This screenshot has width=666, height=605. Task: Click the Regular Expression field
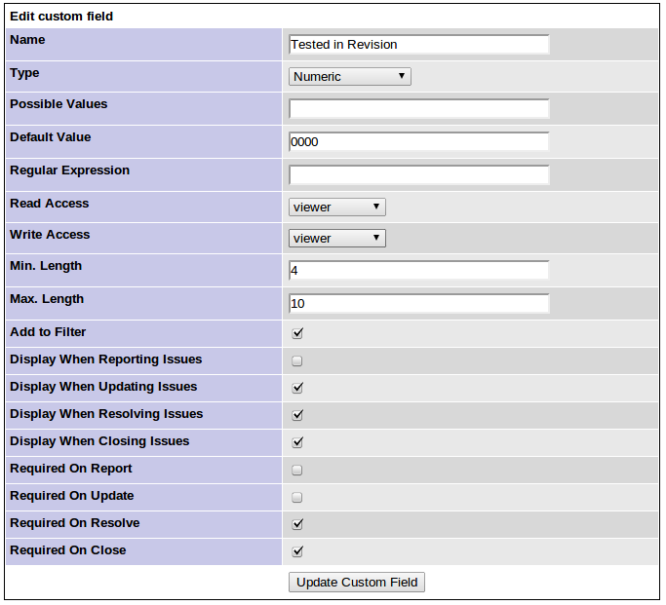point(419,175)
